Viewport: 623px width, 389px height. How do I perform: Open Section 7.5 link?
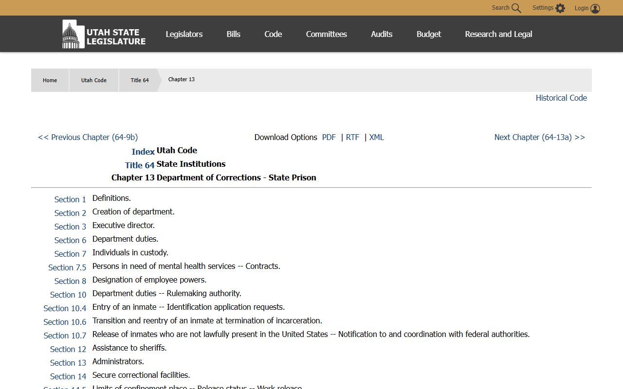pyautogui.click(x=67, y=267)
